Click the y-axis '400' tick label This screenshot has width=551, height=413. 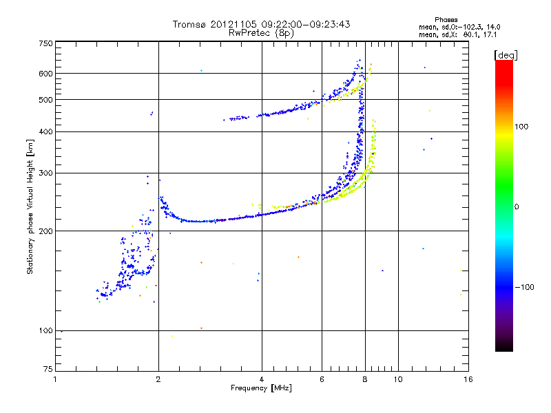pos(45,132)
